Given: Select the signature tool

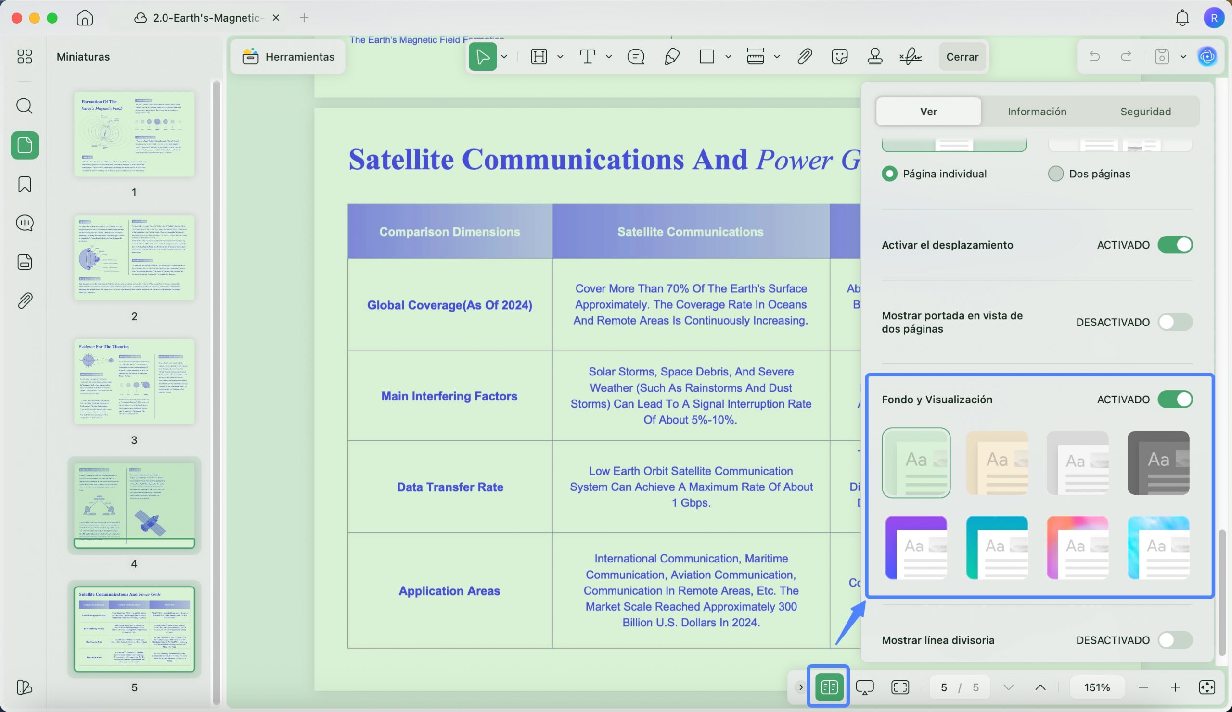Looking at the screenshot, I should click(911, 57).
